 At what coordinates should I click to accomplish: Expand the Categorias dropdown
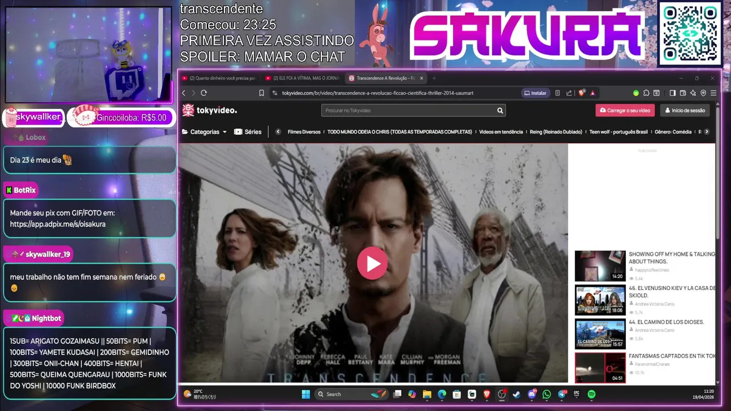pyautogui.click(x=204, y=132)
